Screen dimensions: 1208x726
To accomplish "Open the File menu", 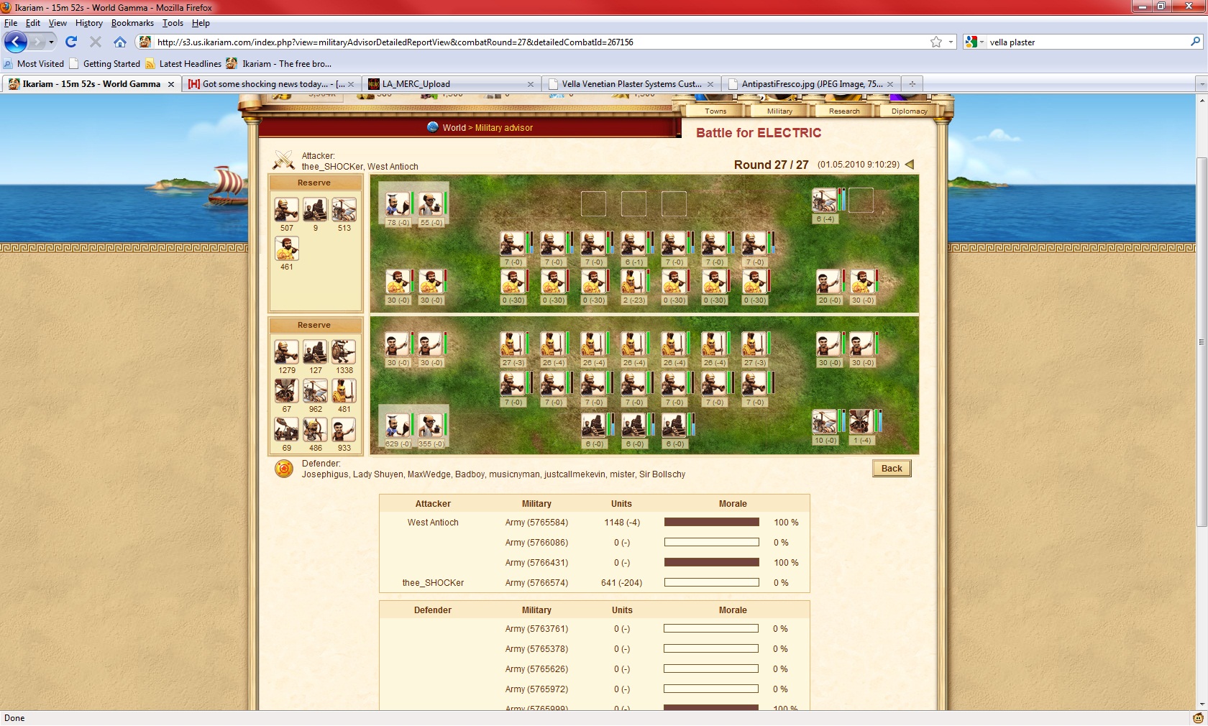I will click(x=10, y=23).
